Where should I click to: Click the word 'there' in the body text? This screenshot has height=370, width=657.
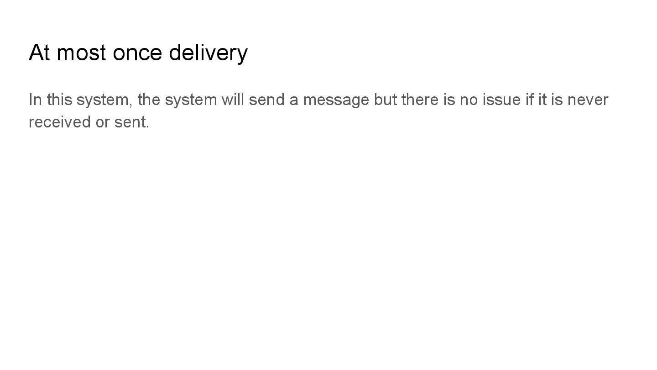pos(420,100)
